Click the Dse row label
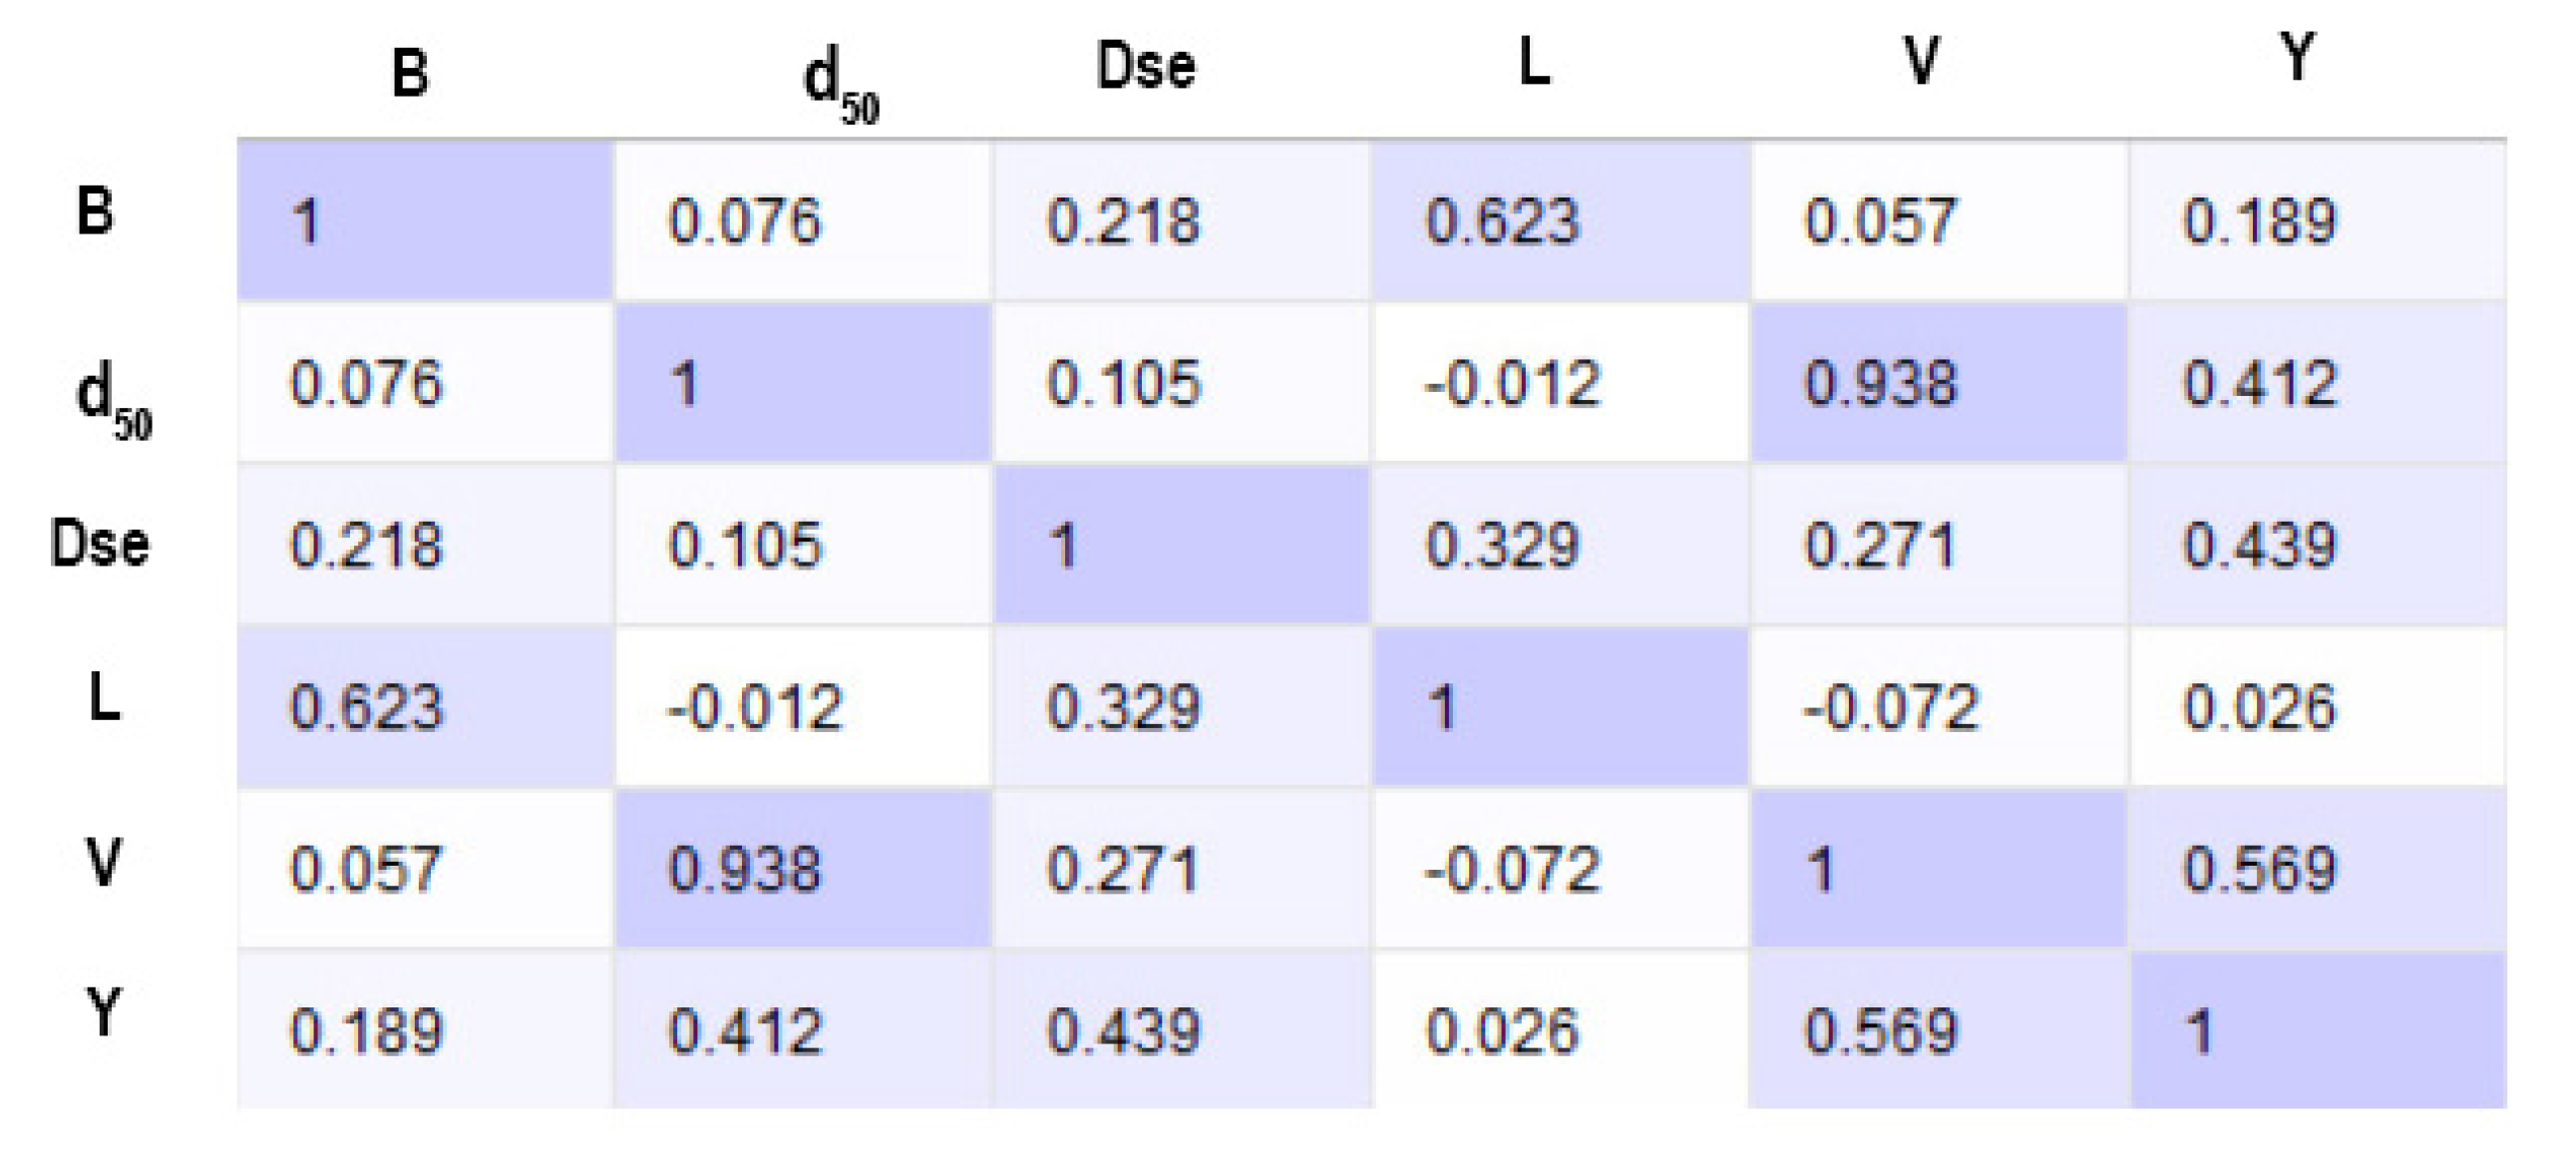The height and width of the screenshot is (1154, 2560). (100, 545)
